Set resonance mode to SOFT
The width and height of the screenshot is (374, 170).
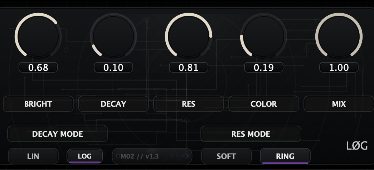226,156
